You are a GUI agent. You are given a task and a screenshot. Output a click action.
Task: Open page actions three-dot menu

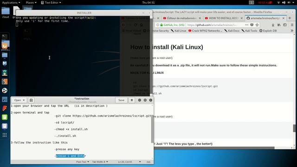(x=246, y=25)
